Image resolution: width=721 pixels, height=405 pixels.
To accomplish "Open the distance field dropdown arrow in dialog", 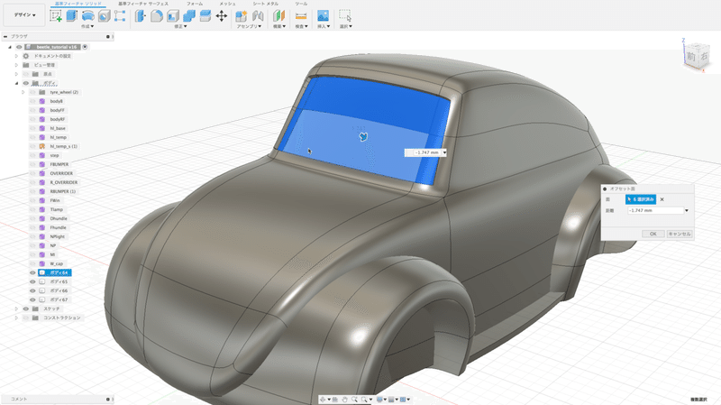I will pos(687,210).
